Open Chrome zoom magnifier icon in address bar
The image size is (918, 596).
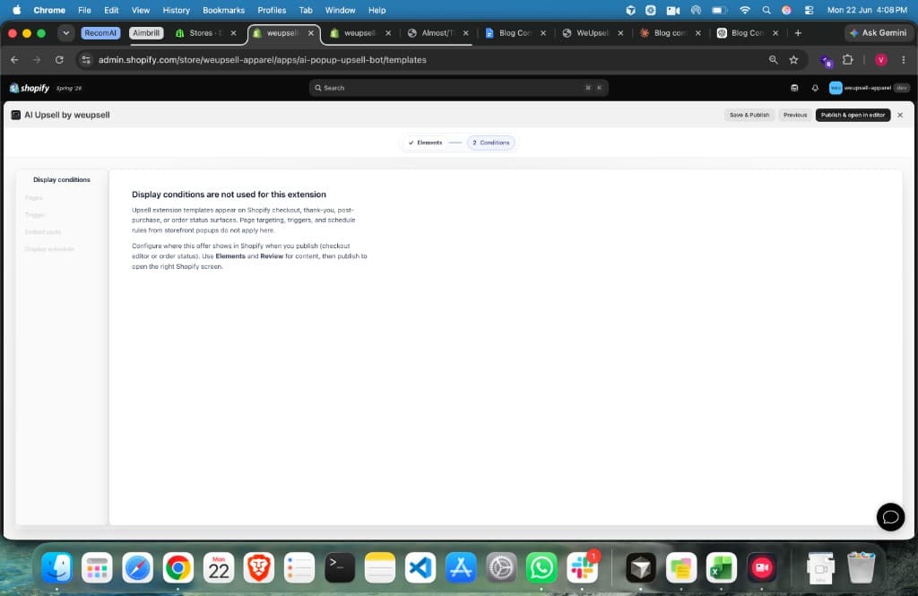(774, 60)
